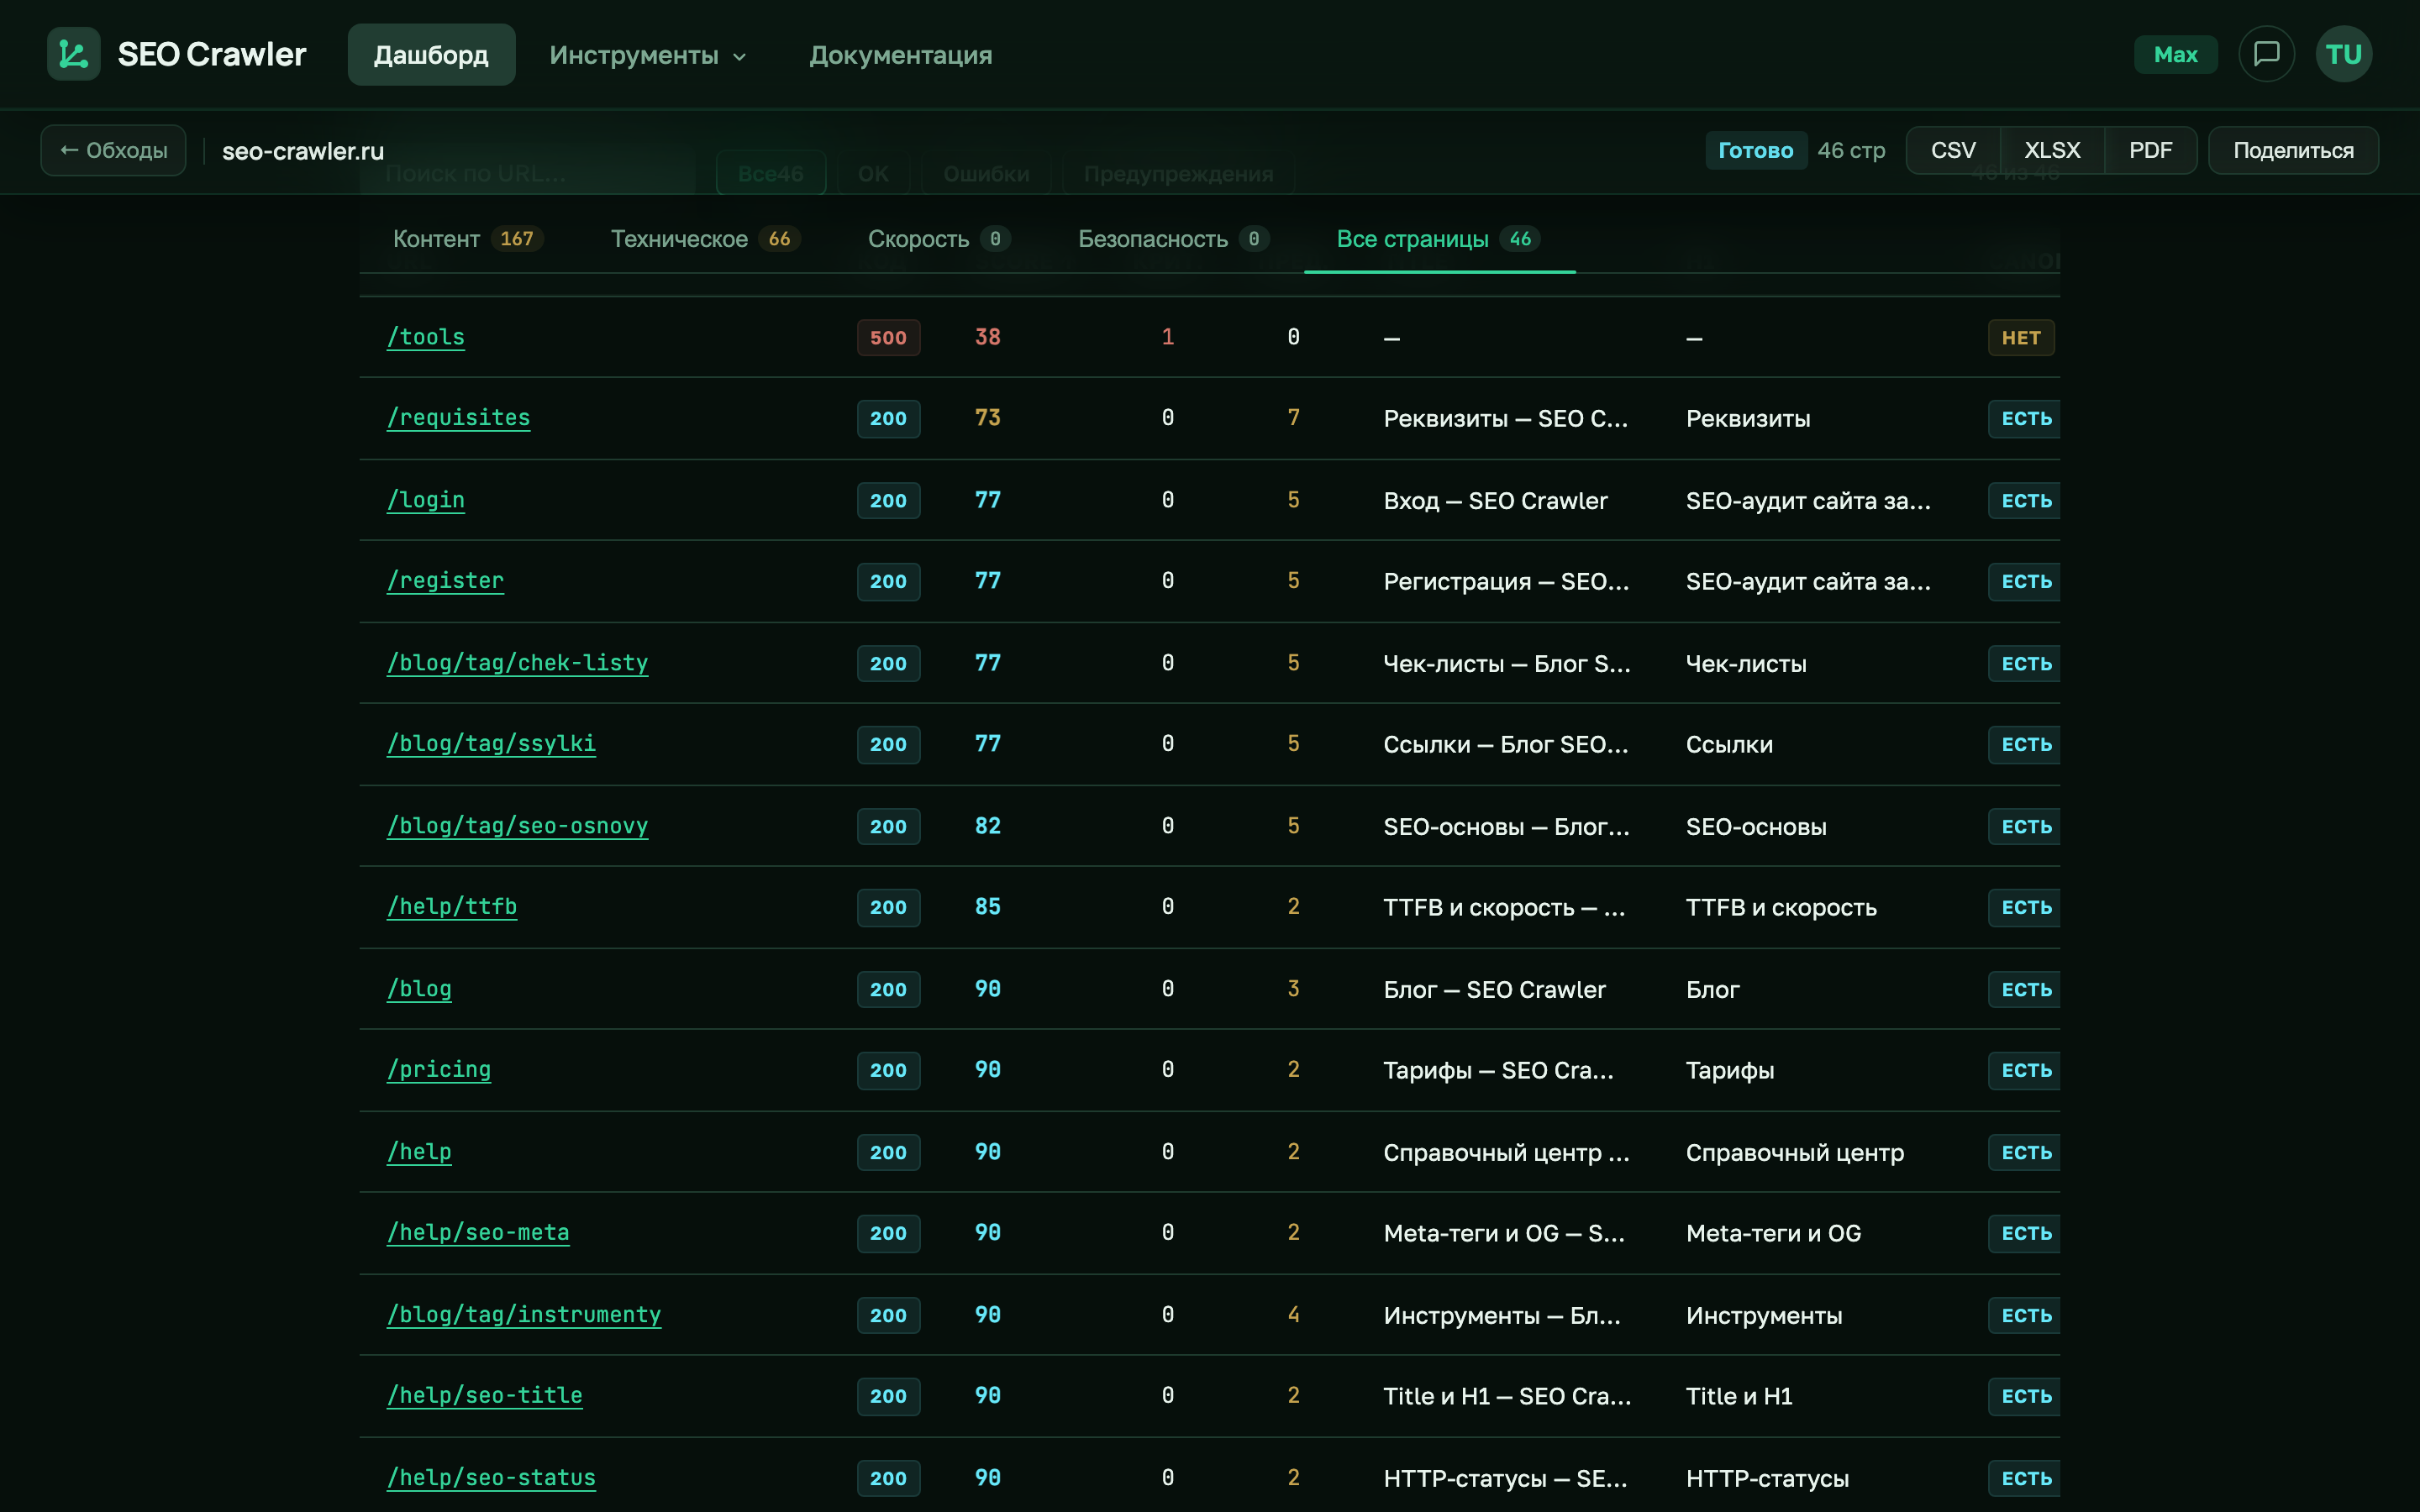Viewport: 2420px width, 1512px height.
Task: Click the score 73 in /requisites row
Action: 988,418
